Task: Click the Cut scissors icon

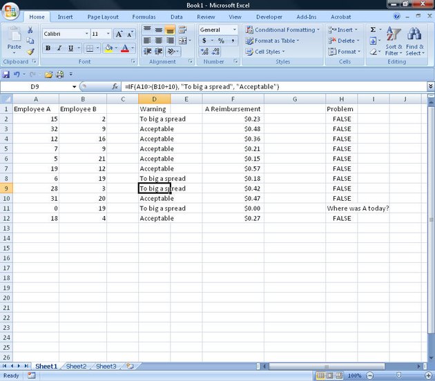Action: click(30, 30)
